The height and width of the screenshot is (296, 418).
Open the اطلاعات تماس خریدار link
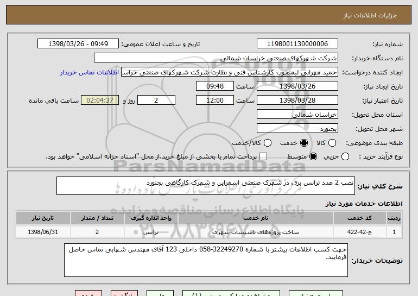tap(90, 72)
